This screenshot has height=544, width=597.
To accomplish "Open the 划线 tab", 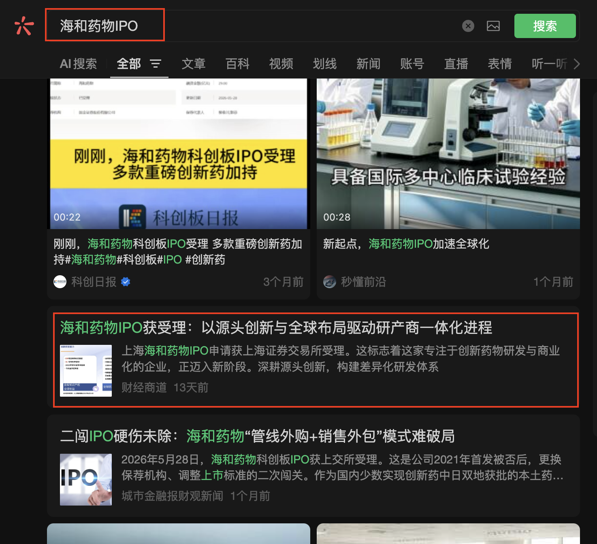I will [325, 64].
